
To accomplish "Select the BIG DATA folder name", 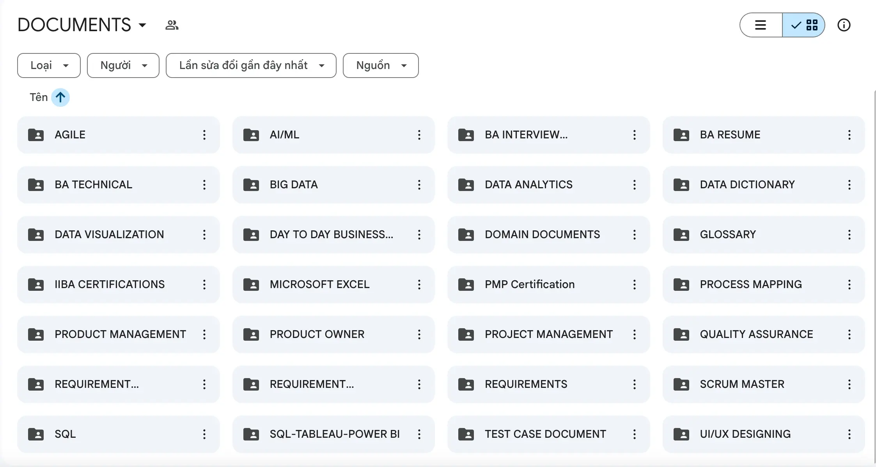I will [294, 185].
